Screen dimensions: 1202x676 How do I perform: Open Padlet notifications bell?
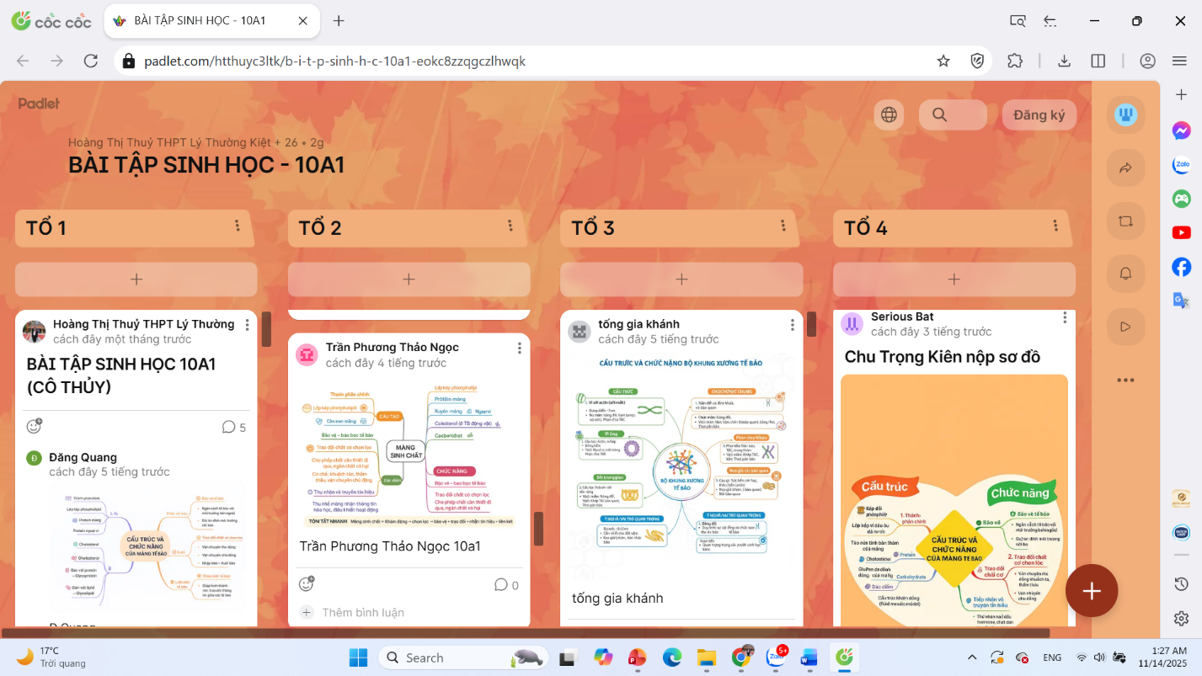point(1125,273)
